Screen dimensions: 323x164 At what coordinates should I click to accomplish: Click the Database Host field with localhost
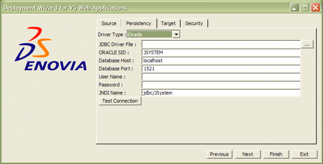pos(221,60)
